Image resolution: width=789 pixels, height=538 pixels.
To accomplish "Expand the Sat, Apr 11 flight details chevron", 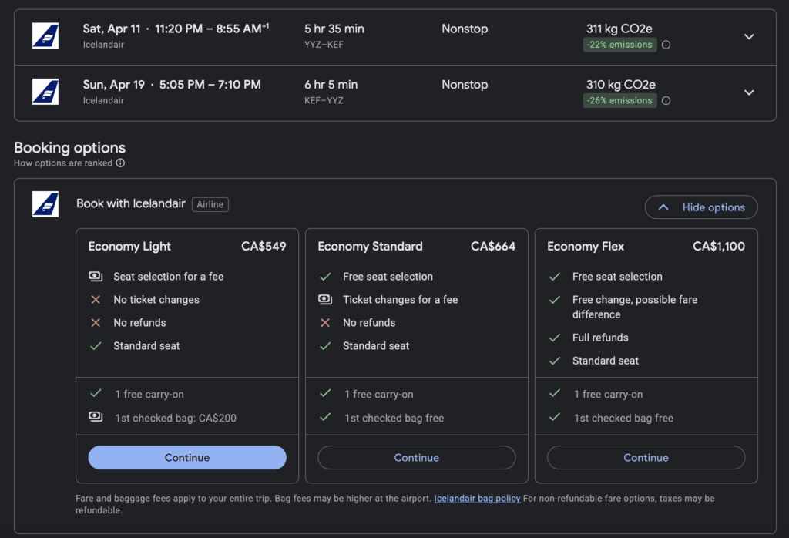I will tap(748, 36).
